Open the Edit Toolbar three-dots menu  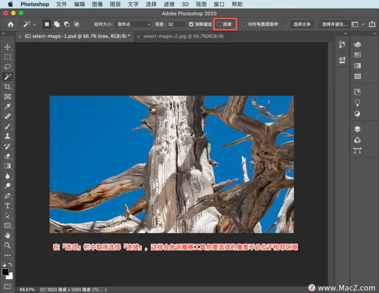click(7, 255)
